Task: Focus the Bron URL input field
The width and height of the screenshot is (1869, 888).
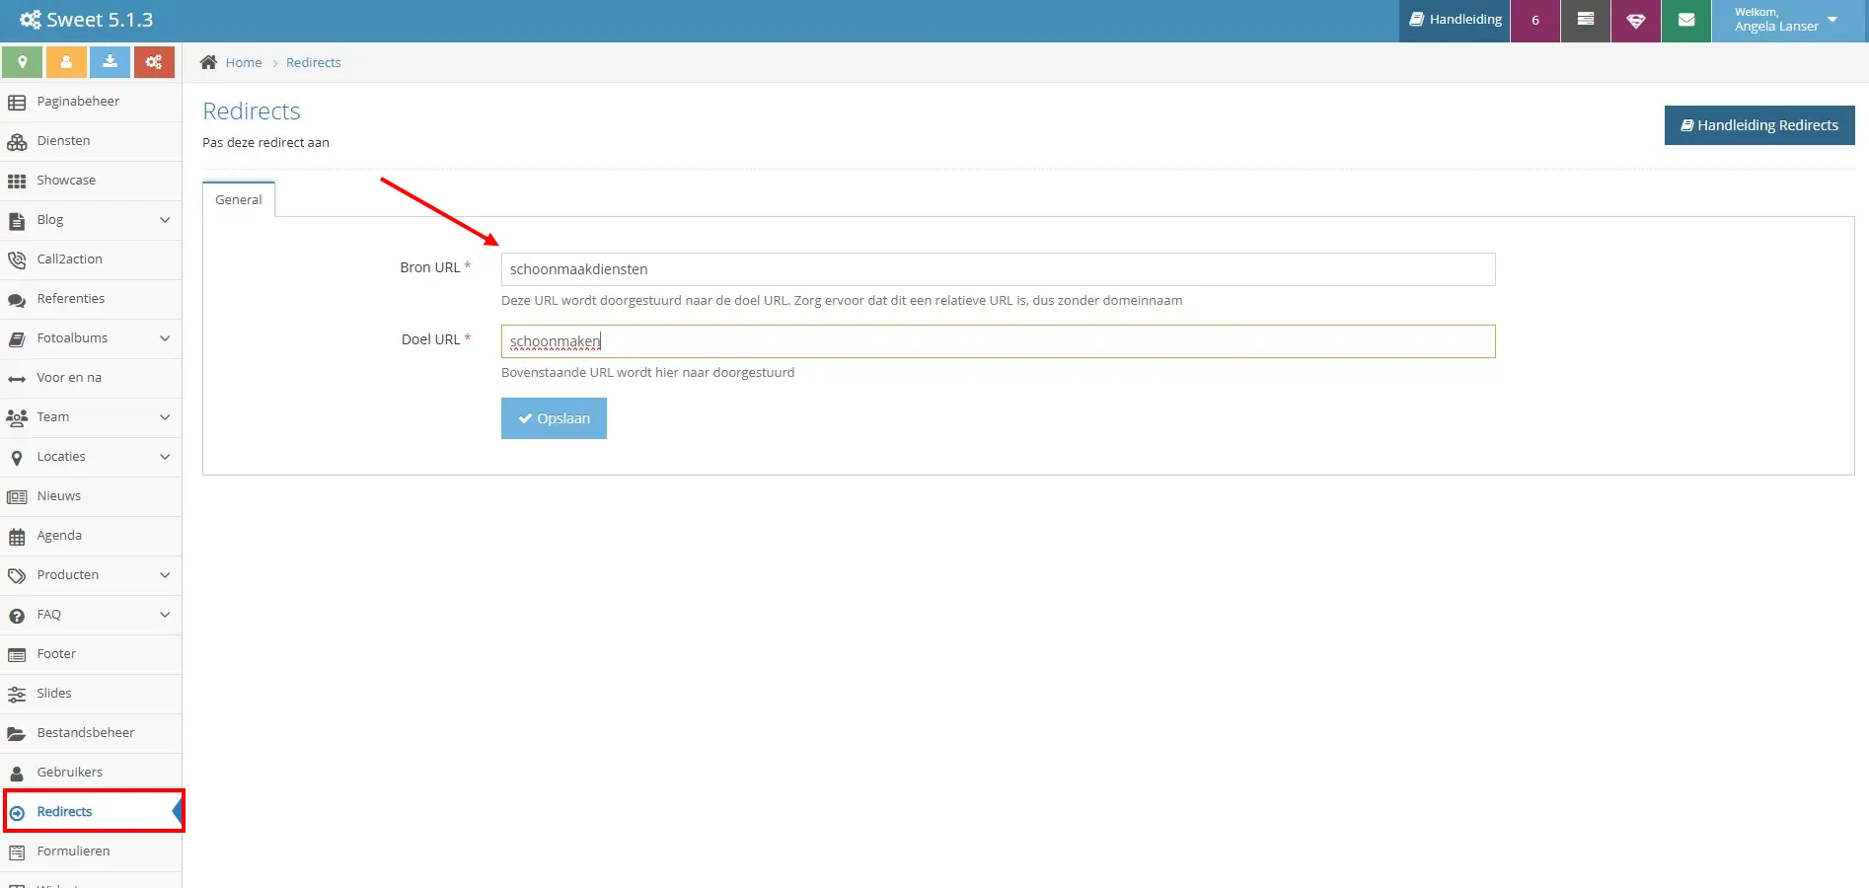Action: point(998,269)
